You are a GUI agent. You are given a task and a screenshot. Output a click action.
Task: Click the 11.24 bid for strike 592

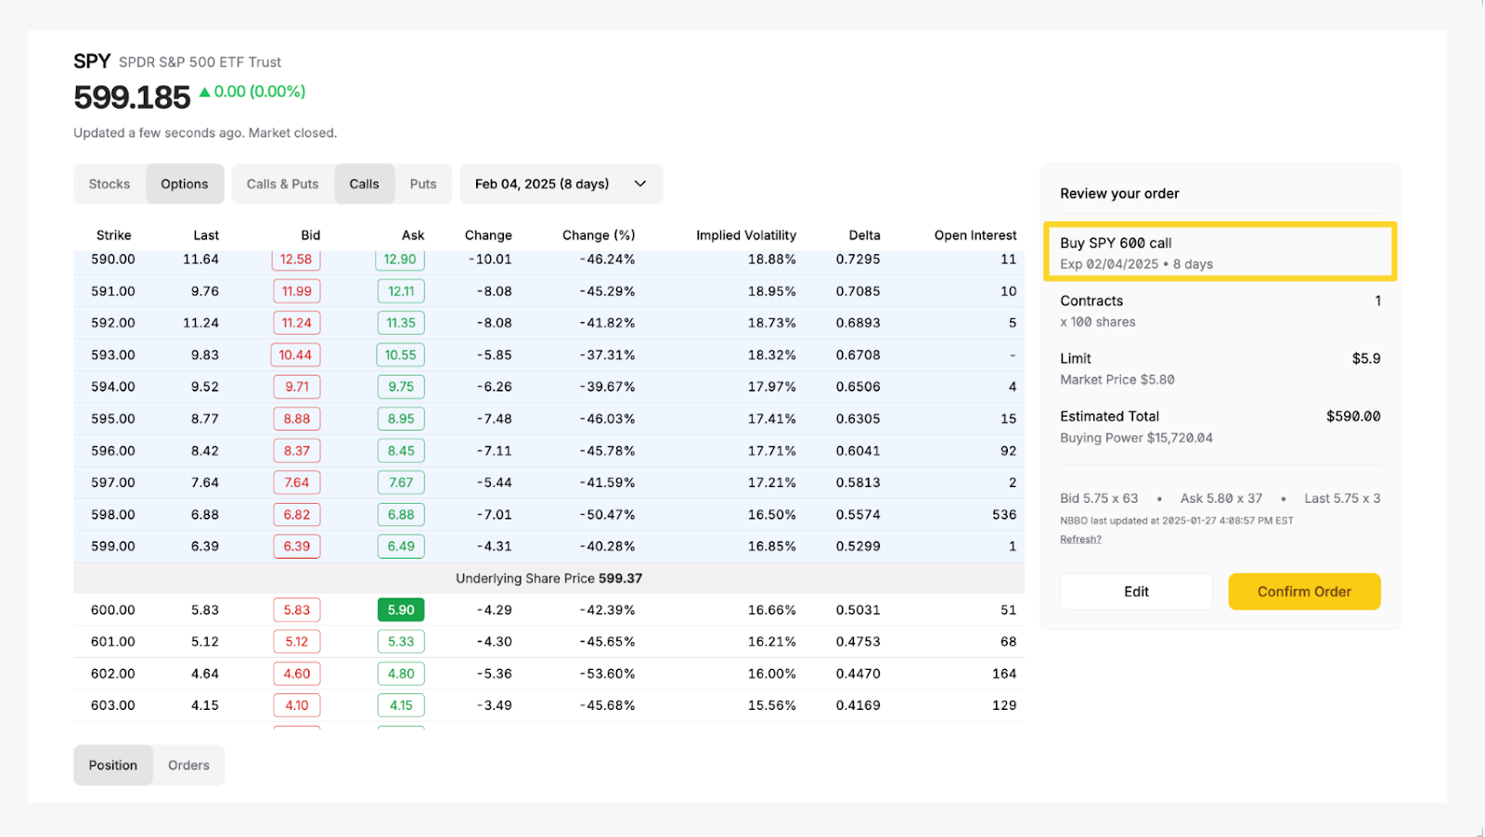pos(297,323)
